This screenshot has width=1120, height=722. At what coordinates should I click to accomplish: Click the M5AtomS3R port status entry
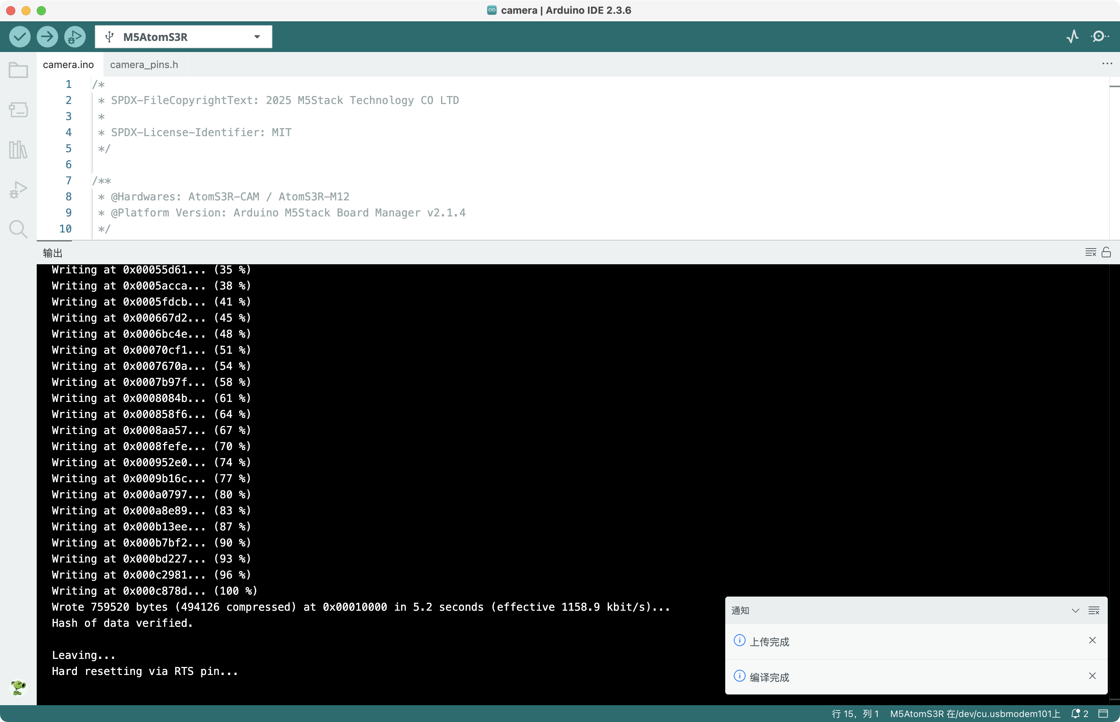[975, 714]
